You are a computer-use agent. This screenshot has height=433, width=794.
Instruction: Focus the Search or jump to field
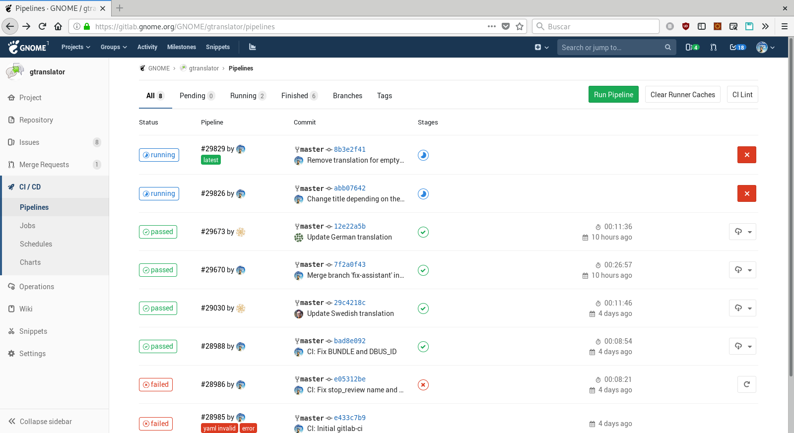tap(616, 47)
